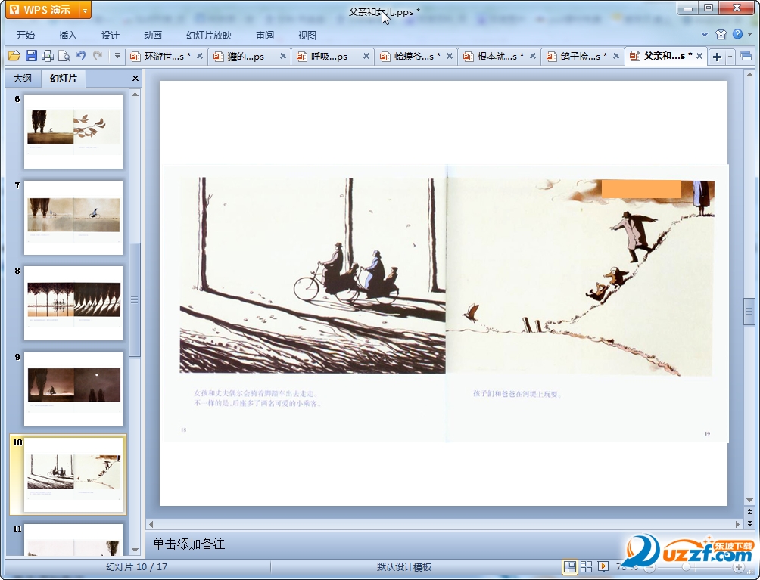Select slide 8 thumbnail
The width and height of the screenshot is (760, 580).
click(x=73, y=303)
